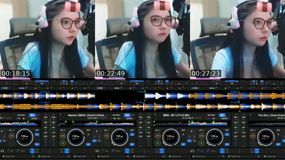
Task: Set the MBG - MY LITTLE BOL deck as MASTER
Action: (x=224, y=118)
